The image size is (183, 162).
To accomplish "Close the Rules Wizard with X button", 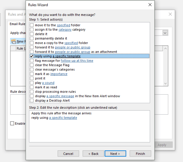I will 149,5.
